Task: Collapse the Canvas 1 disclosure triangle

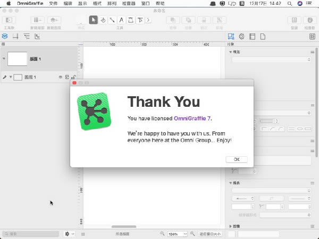Action: coord(4,59)
